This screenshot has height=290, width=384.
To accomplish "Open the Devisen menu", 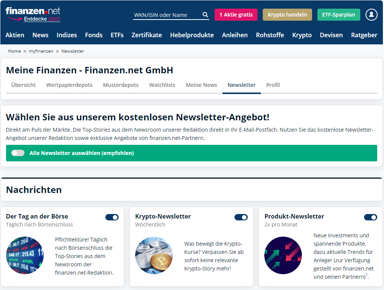I will pos(331,35).
